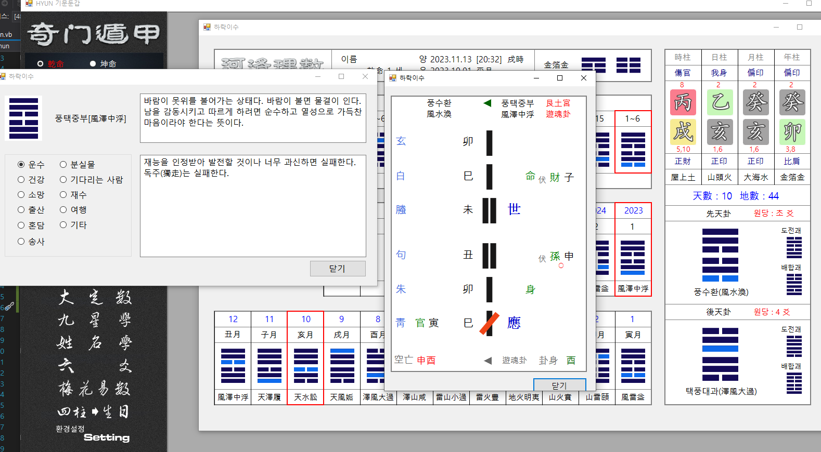Click the fortune description text box

253,206
